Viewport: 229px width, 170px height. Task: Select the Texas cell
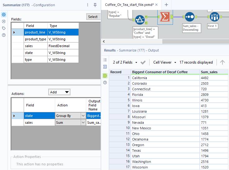(165, 150)
